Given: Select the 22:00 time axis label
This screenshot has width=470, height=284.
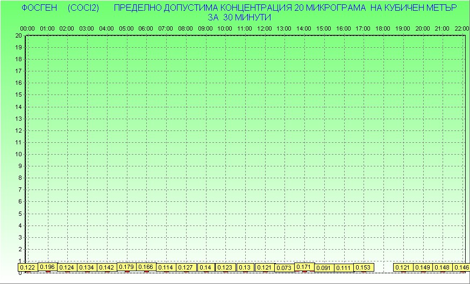Looking at the screenshot, I should 461,28.
